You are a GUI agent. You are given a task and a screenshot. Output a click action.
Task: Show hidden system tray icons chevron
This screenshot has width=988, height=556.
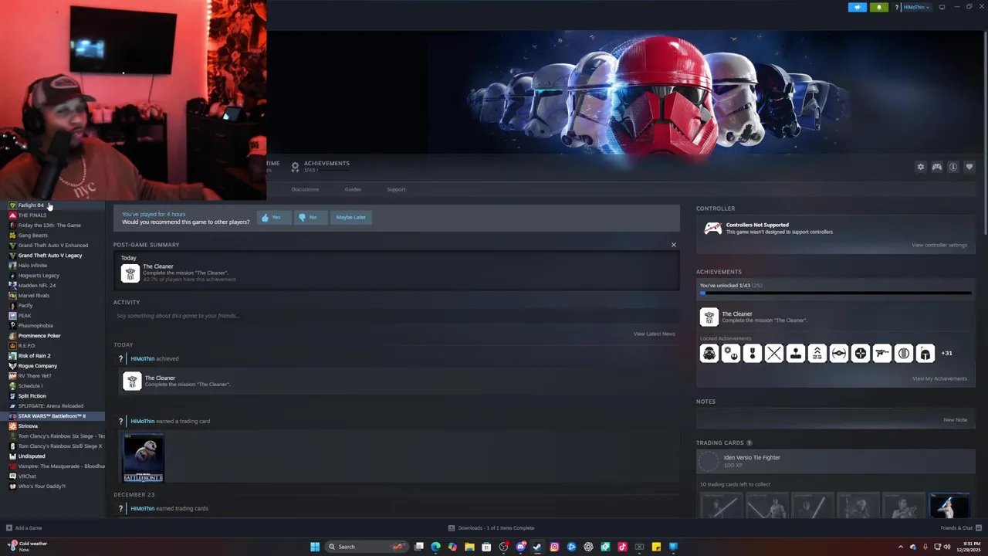[900, 547]
